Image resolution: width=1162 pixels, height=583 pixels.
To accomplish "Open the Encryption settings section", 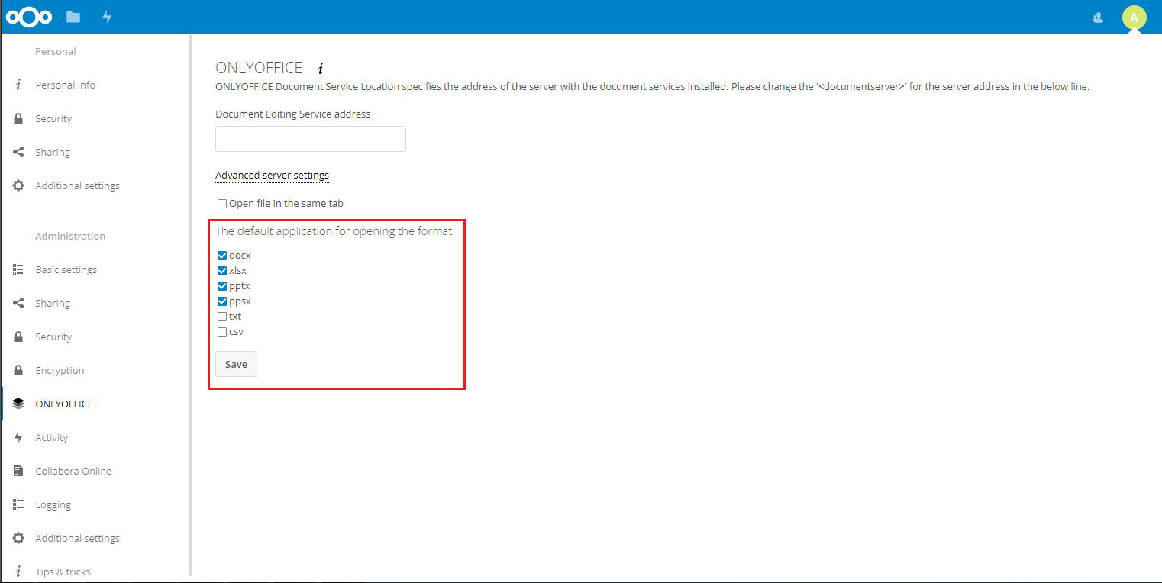I will point(59,369).
